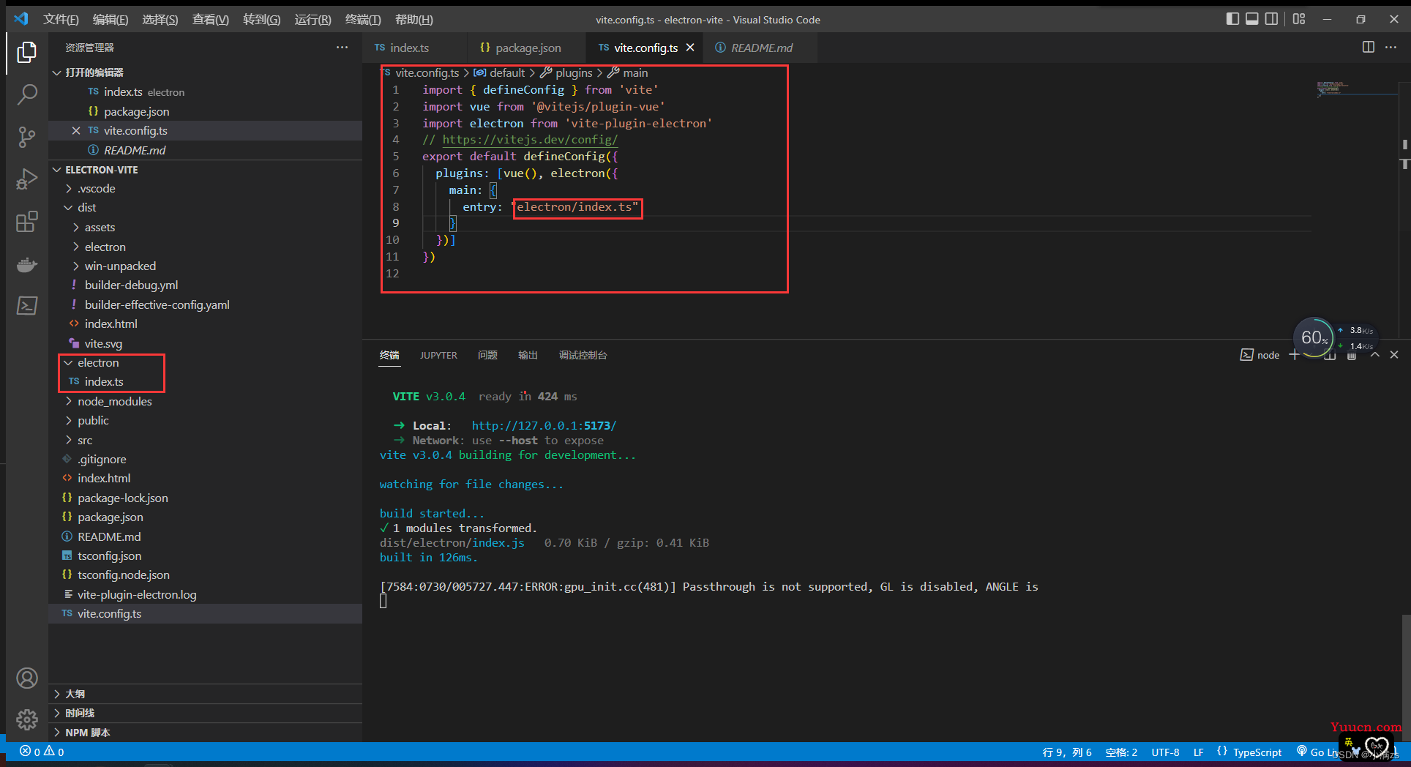
Task: Toggle primary side bar layout button
Action: [1232, 19]
